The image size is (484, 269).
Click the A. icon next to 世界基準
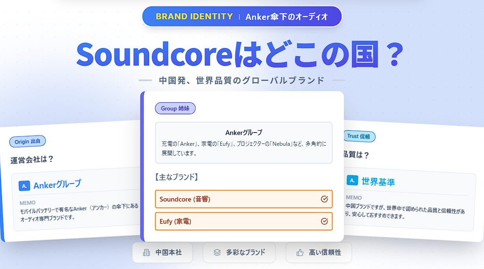pos(352,180)
